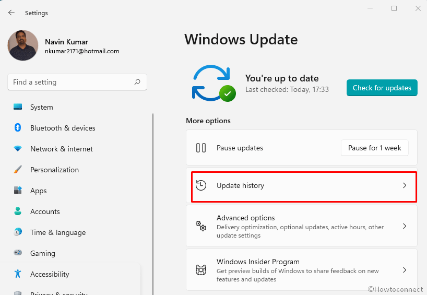The height and width of the screenshot is (295, 427).
Task: Click the Check for updates button
Action: [x=382, y=88]
